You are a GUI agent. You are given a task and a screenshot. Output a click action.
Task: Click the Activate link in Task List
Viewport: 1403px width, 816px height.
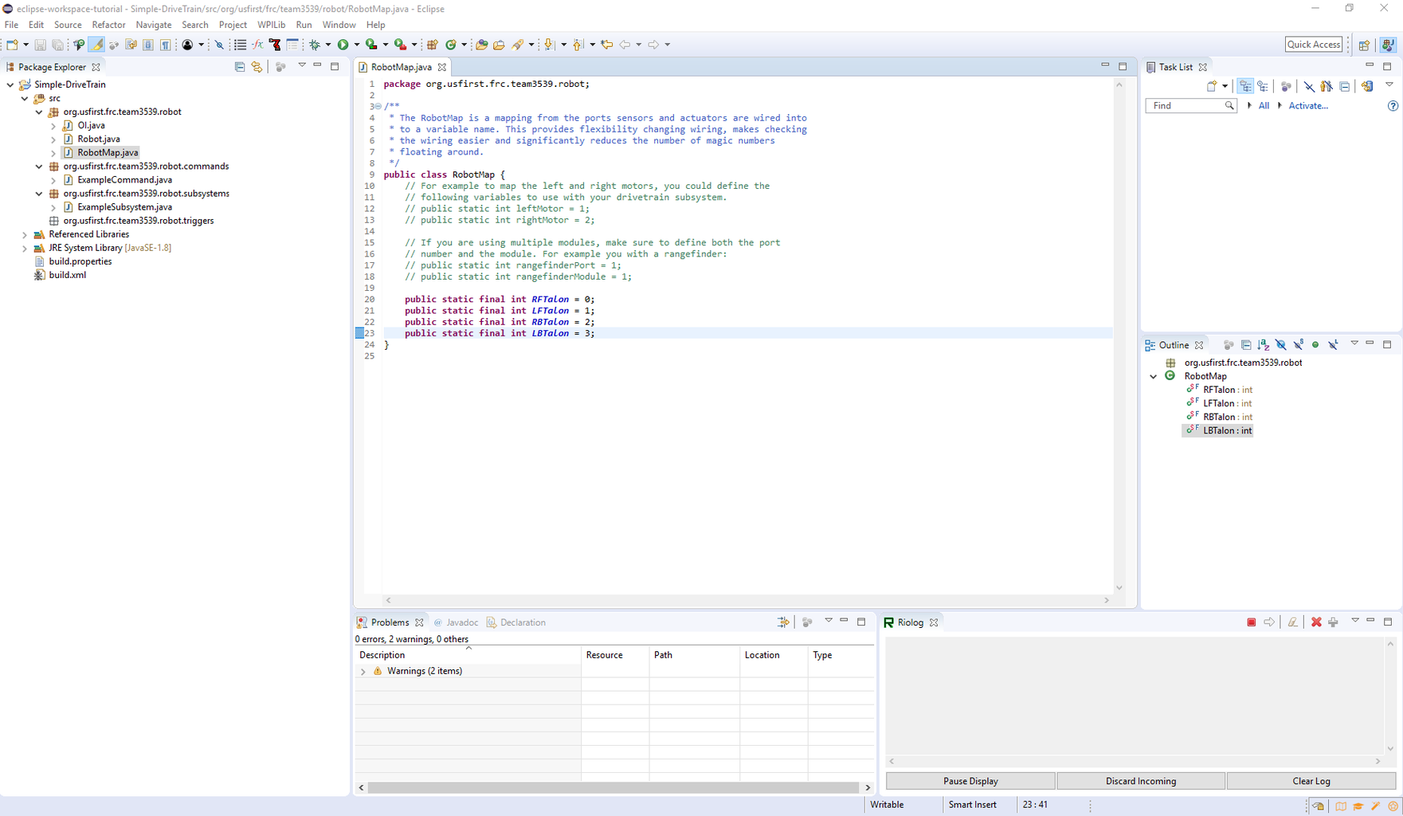(x=1308, y=105)
